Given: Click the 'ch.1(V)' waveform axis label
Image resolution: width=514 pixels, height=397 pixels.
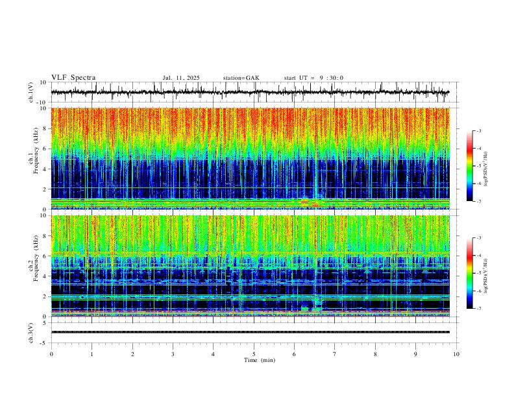Looking at the screenshot, I should (x=31, y=92).
